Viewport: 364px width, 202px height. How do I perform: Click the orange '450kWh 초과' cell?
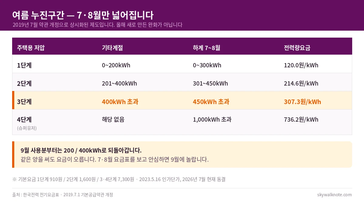[211, 102]
